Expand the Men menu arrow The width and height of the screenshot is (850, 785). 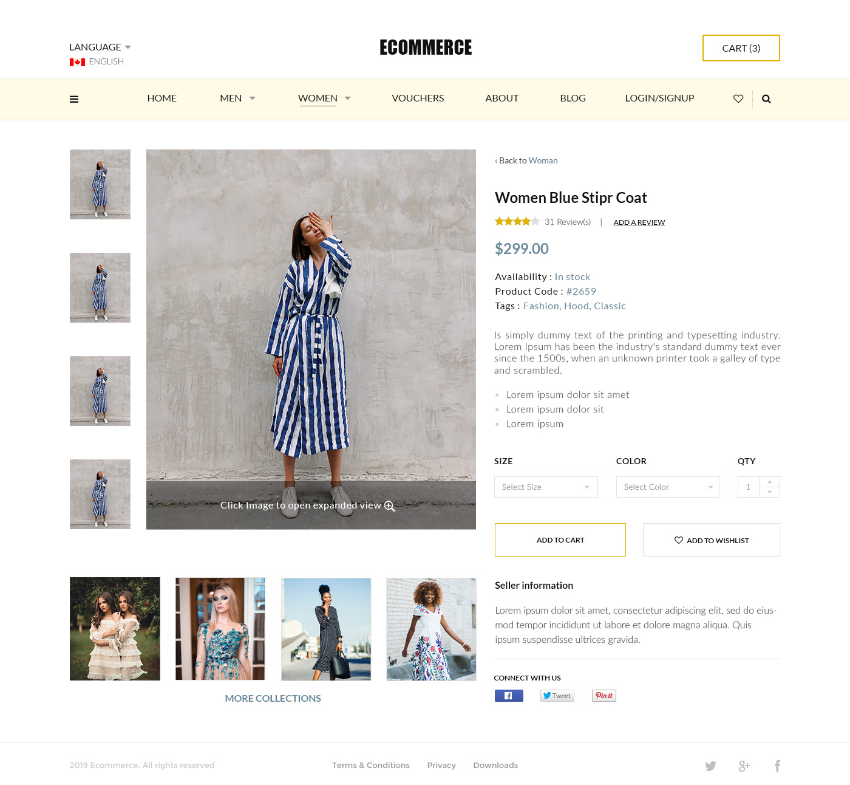(253, 98)
